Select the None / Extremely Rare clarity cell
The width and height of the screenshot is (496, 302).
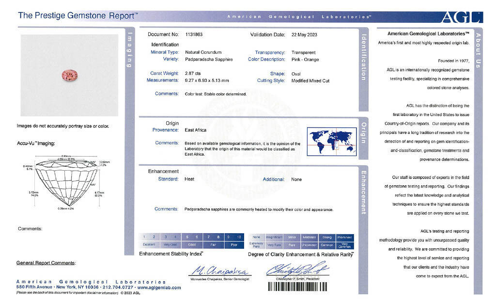point(257,241)
